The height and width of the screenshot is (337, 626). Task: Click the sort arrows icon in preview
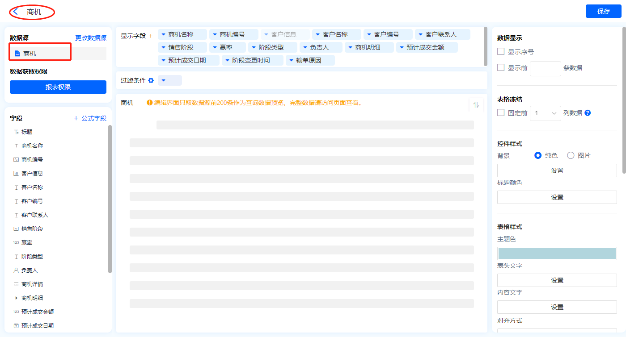[476, 105]
